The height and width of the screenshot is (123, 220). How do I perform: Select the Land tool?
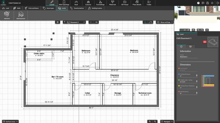click(6, 8)
